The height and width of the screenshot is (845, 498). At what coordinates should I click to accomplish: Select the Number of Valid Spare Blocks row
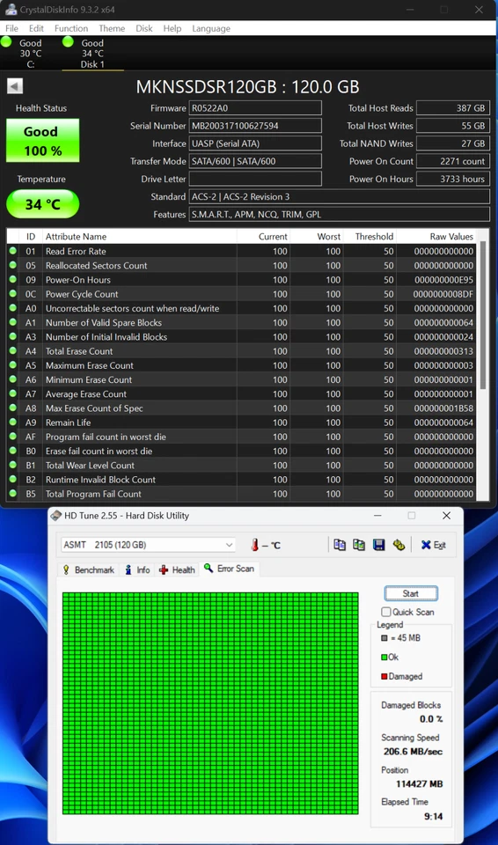point(241,322)
